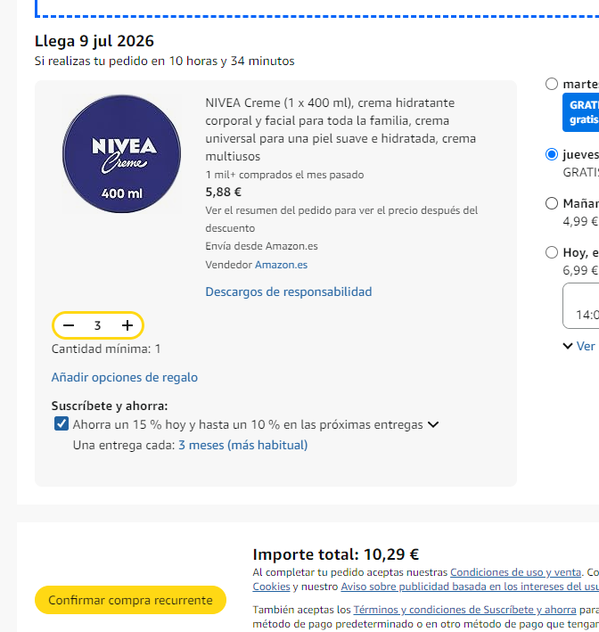Click the Cantidad mínima: 1 text
The image size is (599, 632).
[x=106, y=349]
